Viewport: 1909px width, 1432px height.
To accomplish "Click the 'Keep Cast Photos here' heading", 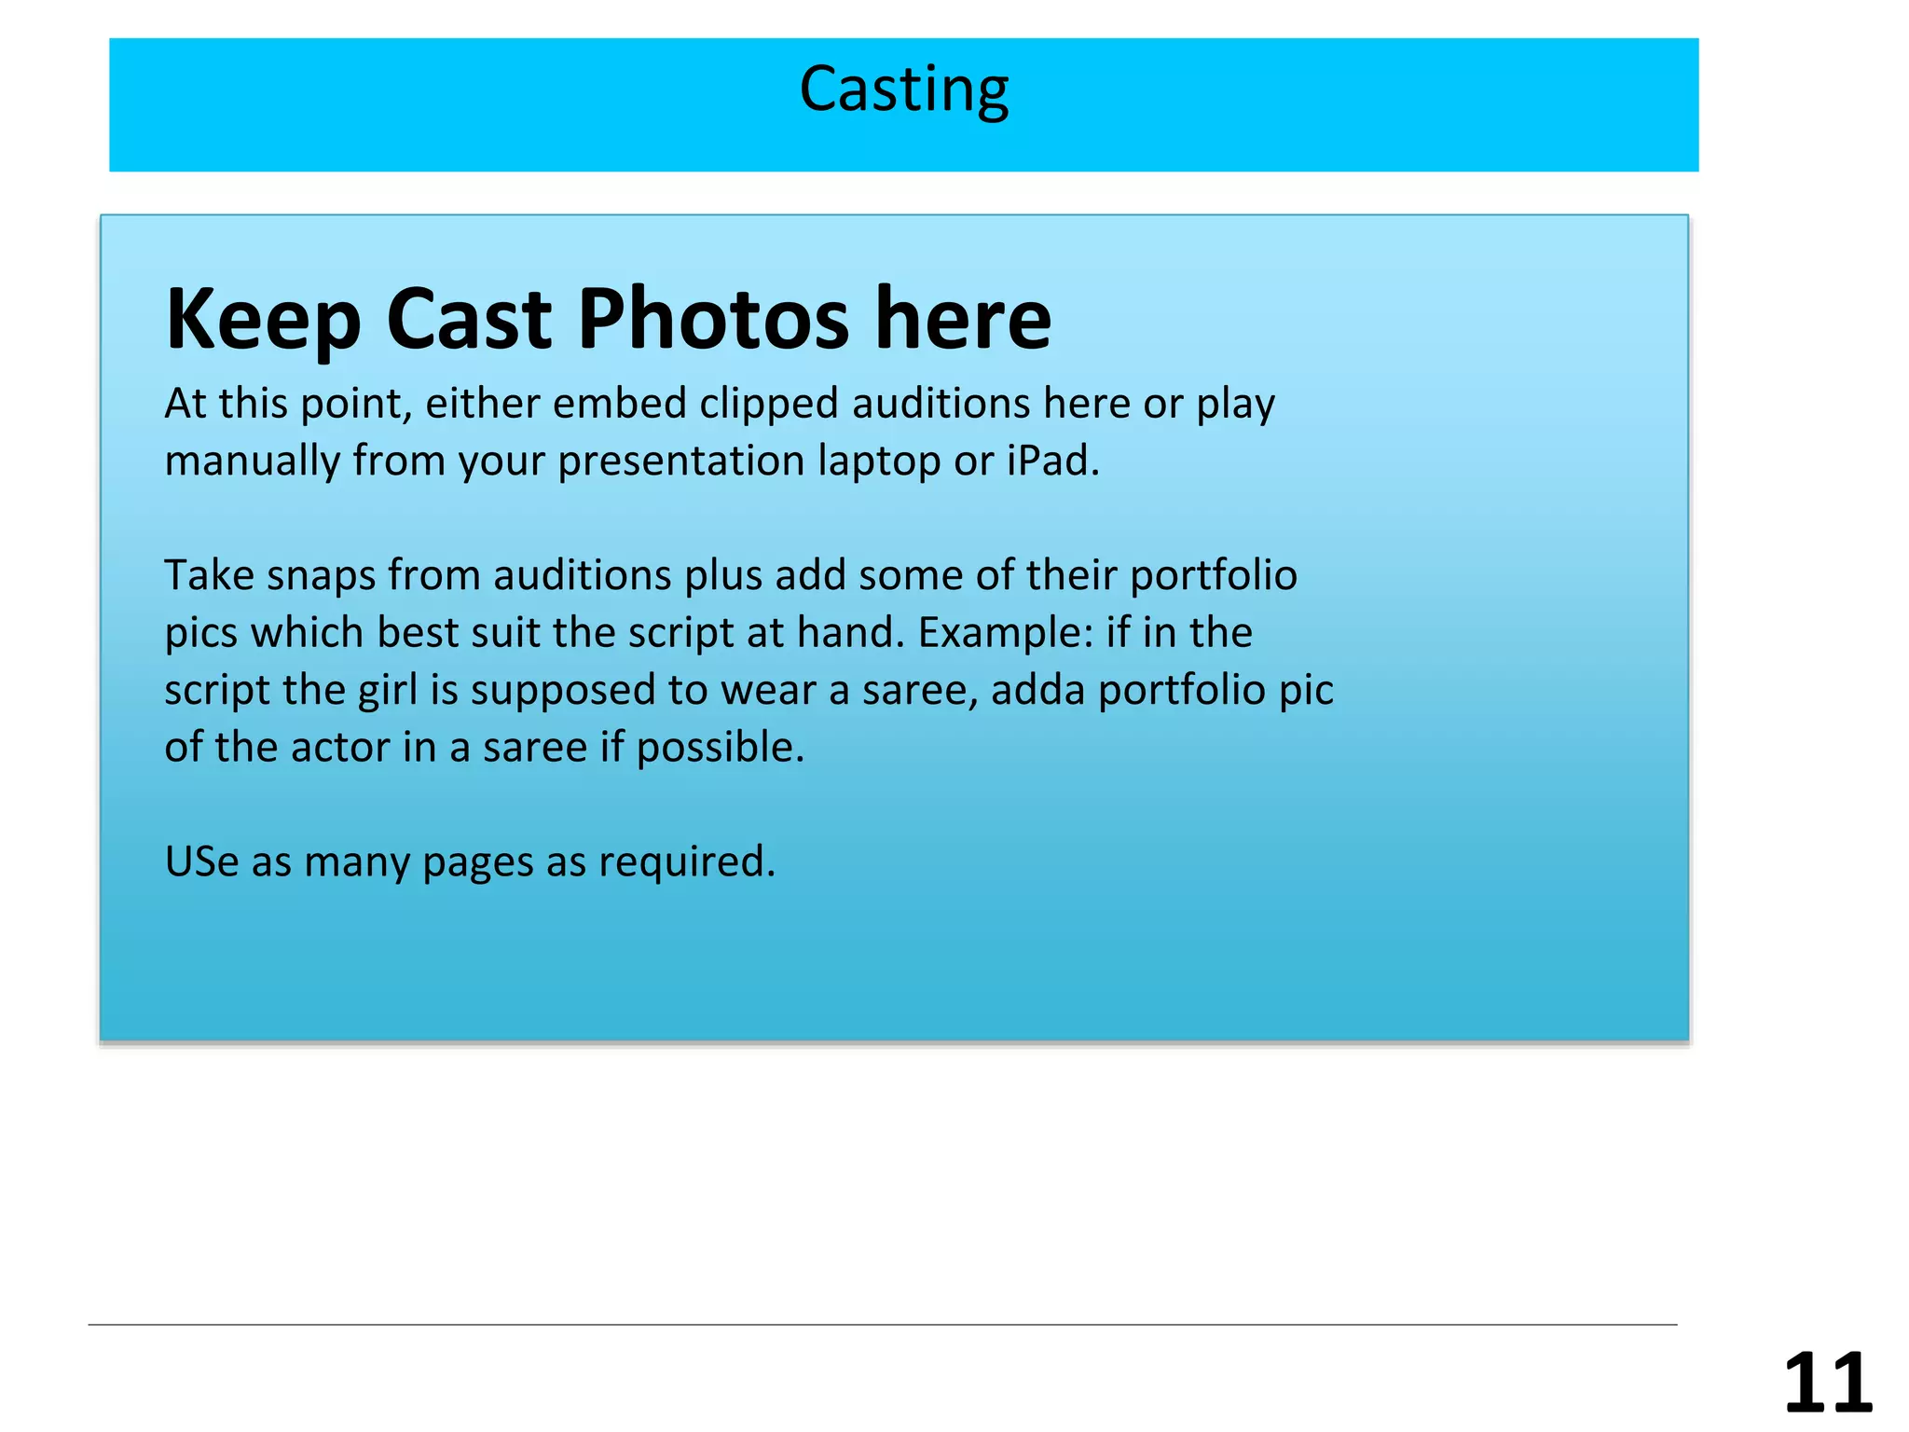I will tap(608, 319).
